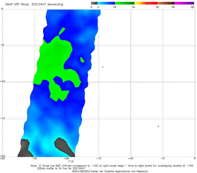This screenshot has height=173, width=197.
Task: Select the gray segment of the color bar
Action: click(x=94, y=3)
